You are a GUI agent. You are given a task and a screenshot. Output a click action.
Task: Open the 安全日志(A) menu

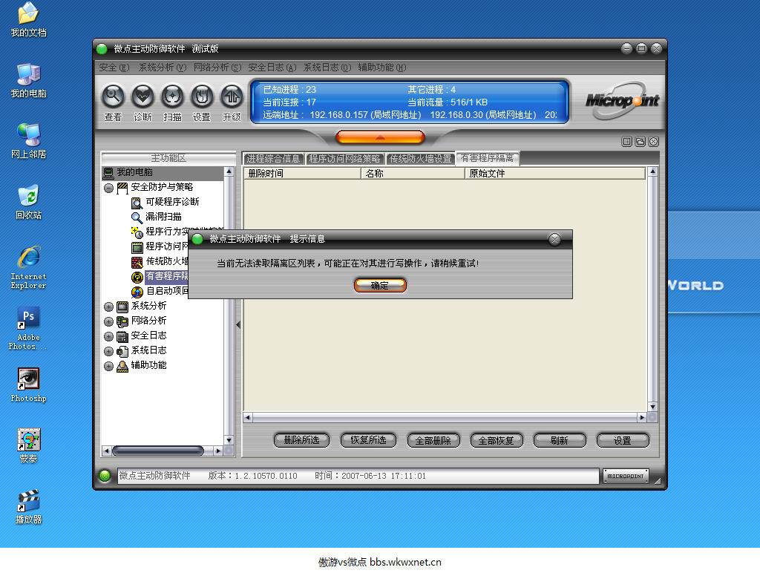click(272, 68)
